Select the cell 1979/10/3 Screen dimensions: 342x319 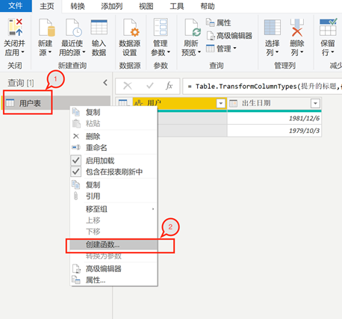[x=274, y=131]
